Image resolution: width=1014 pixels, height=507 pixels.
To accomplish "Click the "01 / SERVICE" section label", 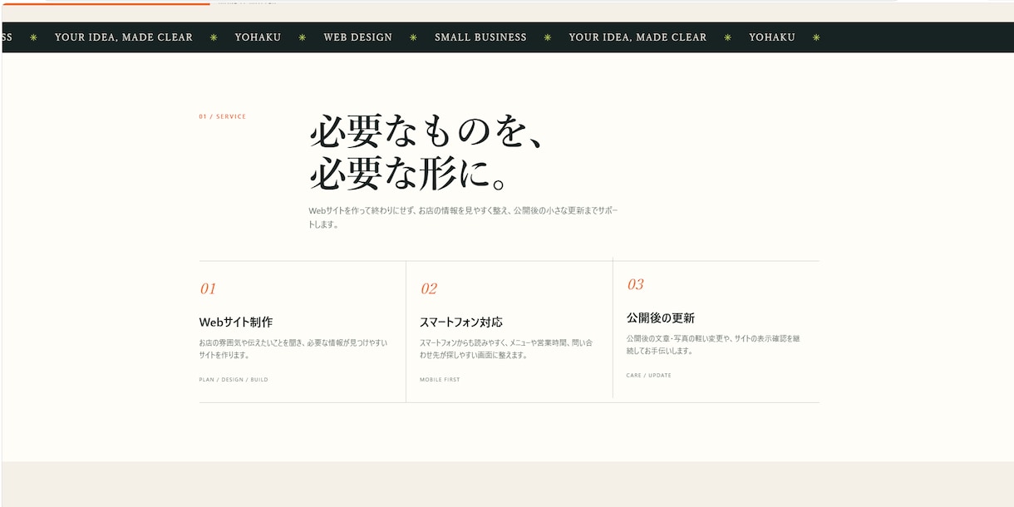I will 223,116.
